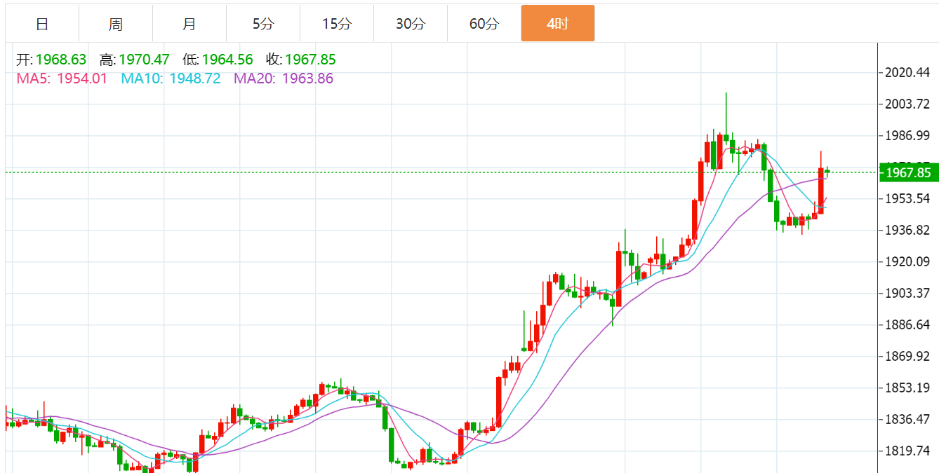Click the highlighted 4时 interval tab
The image size is (939, 473).
click(558, 24)
